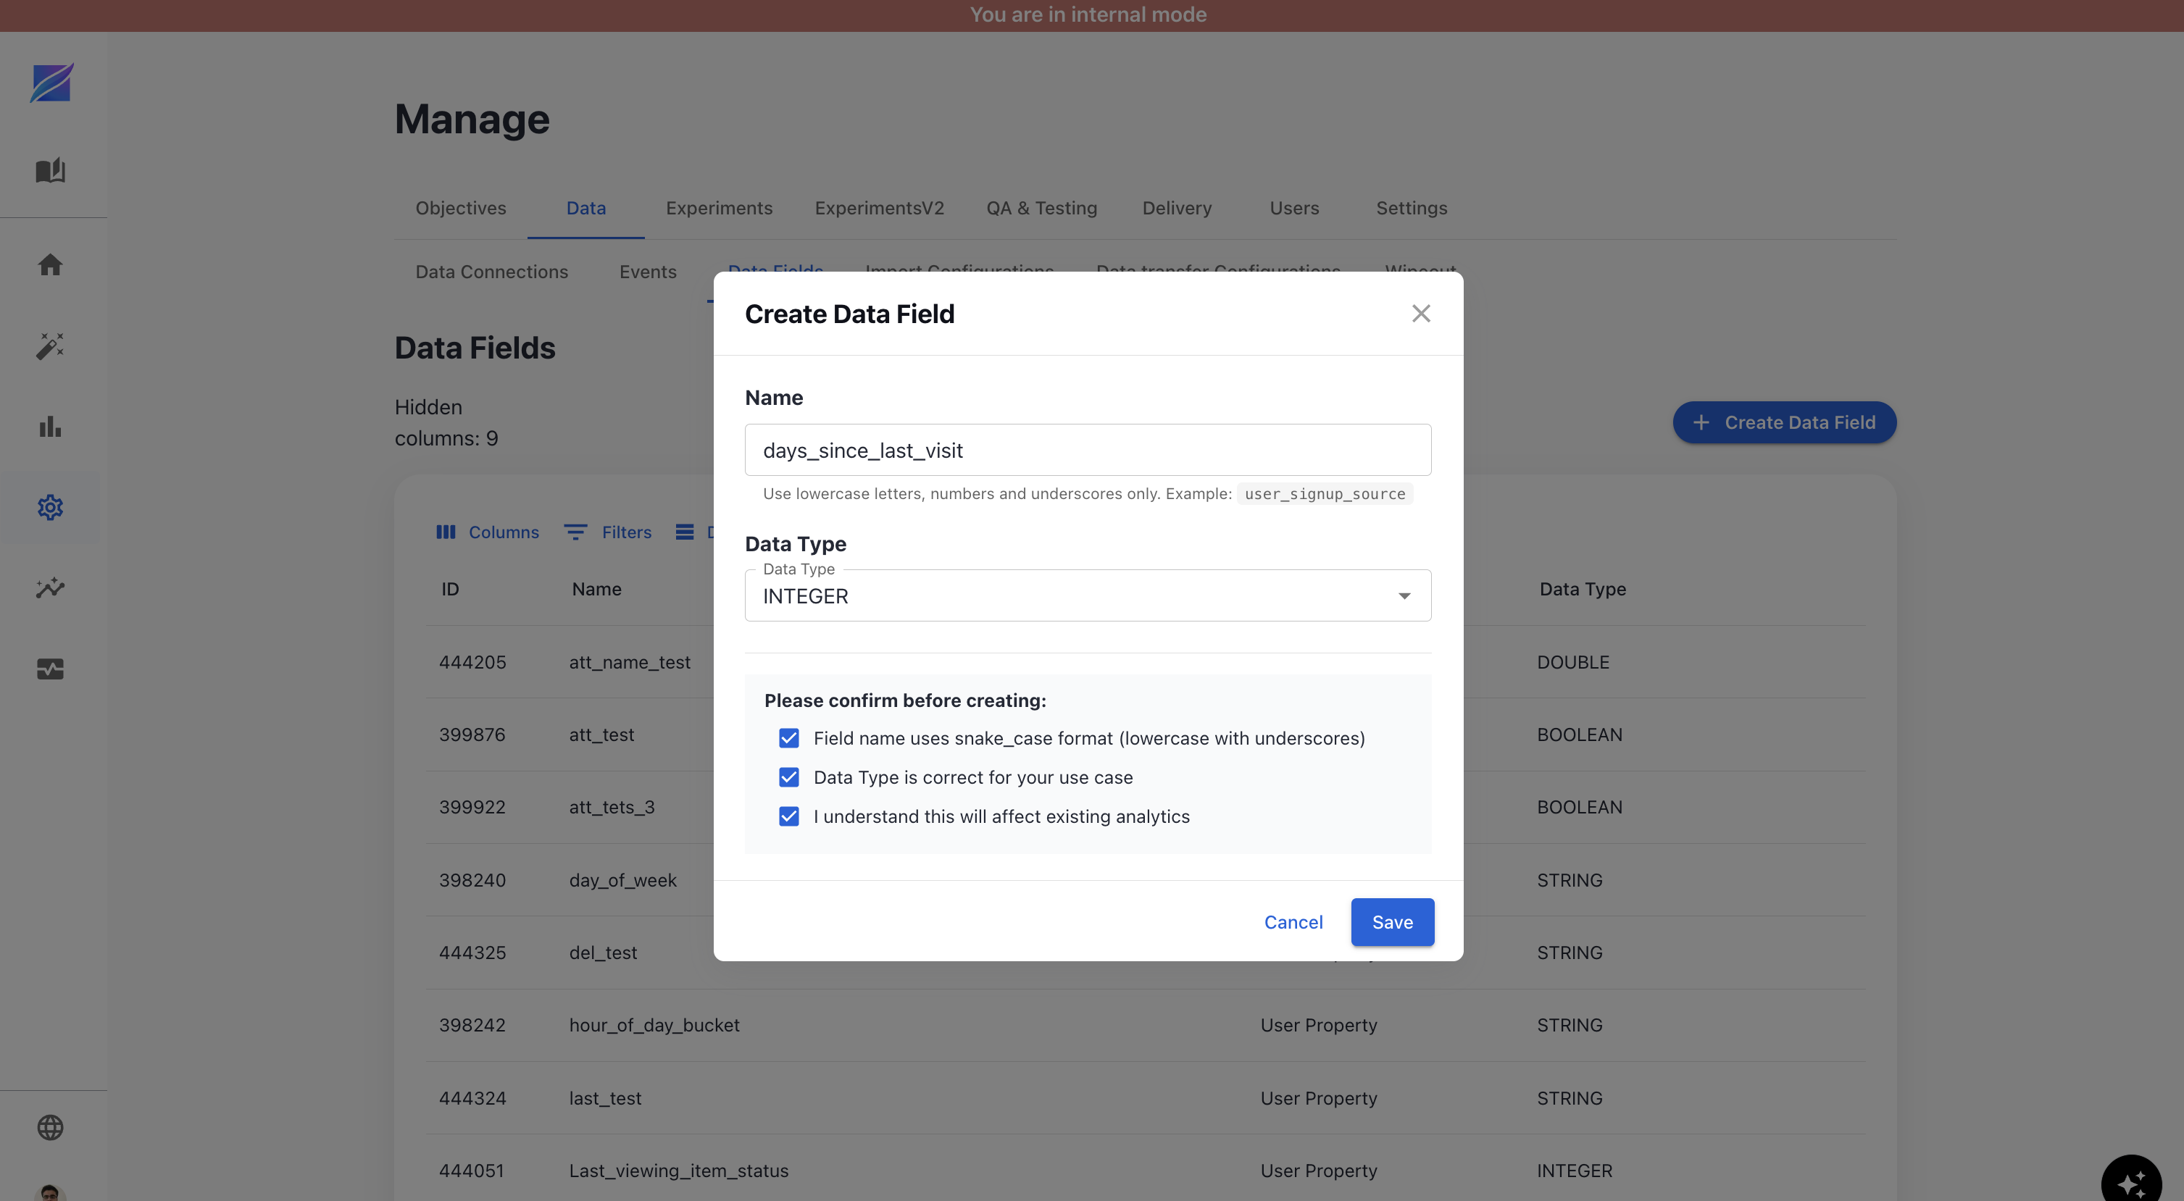The width and height of the screenshot is (2184, 1201).
Task: Uncheck Data Type is correct checkbox
Action: [x=788, y=777]
